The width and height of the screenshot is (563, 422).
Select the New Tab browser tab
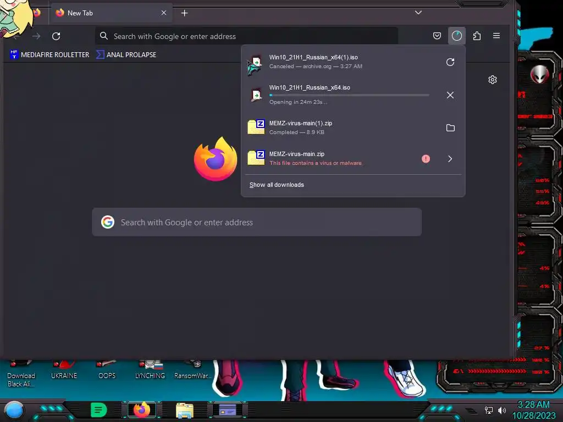pyautogui.click(x=111, y=13)
